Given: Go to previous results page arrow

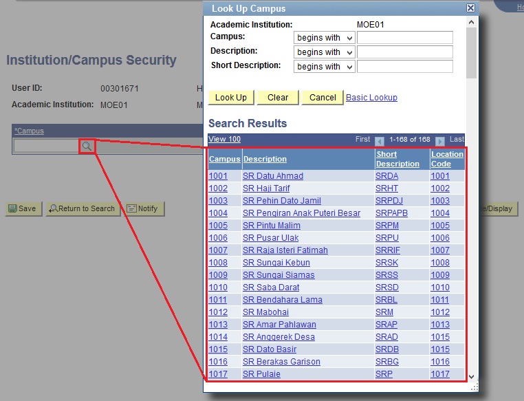Looking at the screenshot, I should coord(380,142).
